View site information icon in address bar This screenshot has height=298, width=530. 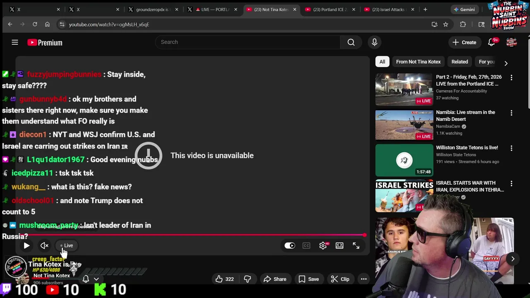click(x=62, y=24)
